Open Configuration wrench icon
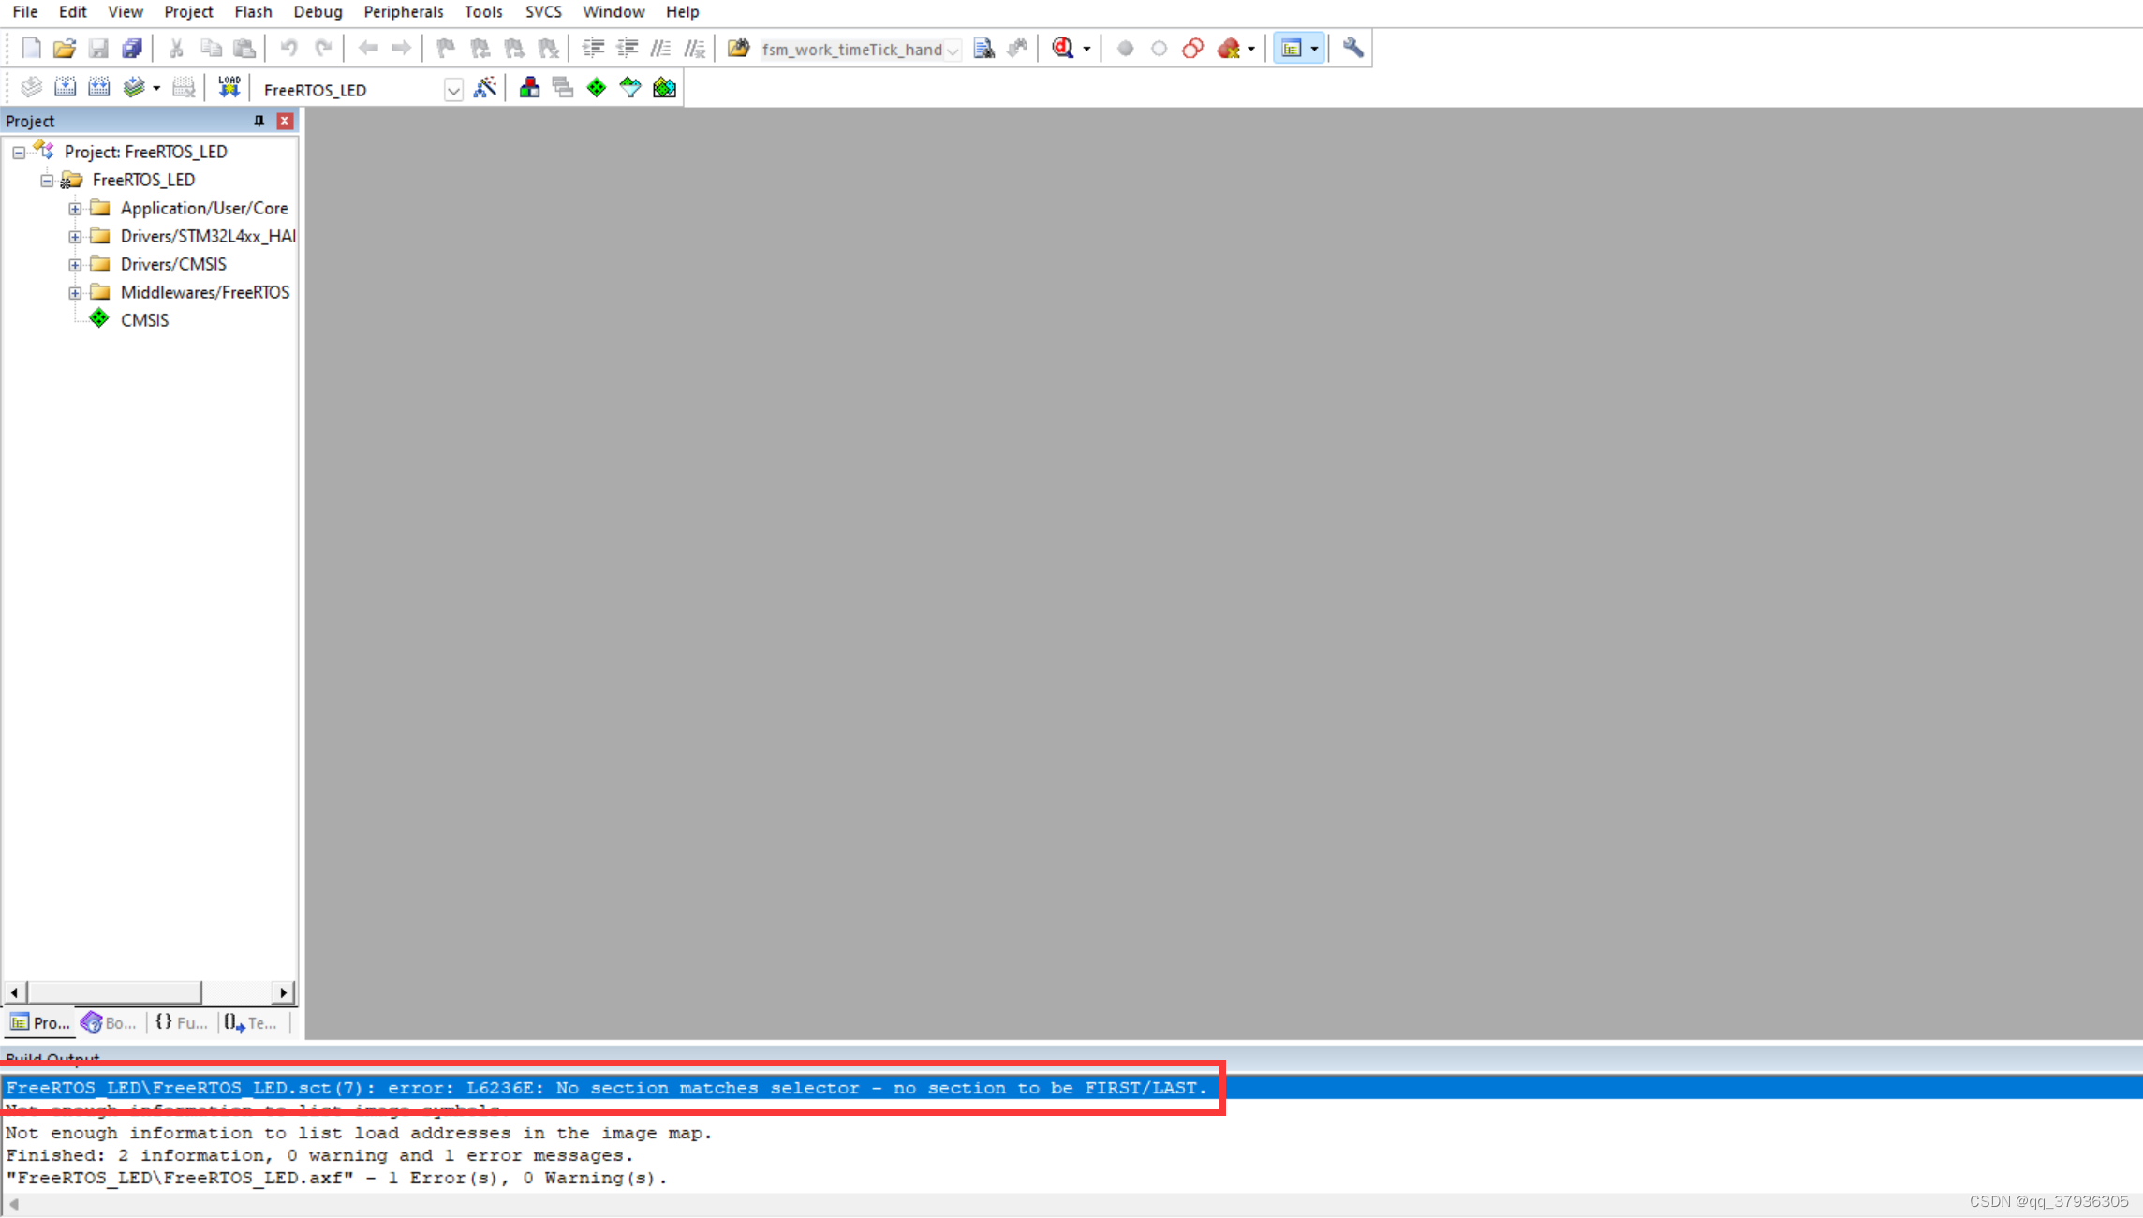This screenshot has width=2143, height=1218. (x=1352, y=49)
